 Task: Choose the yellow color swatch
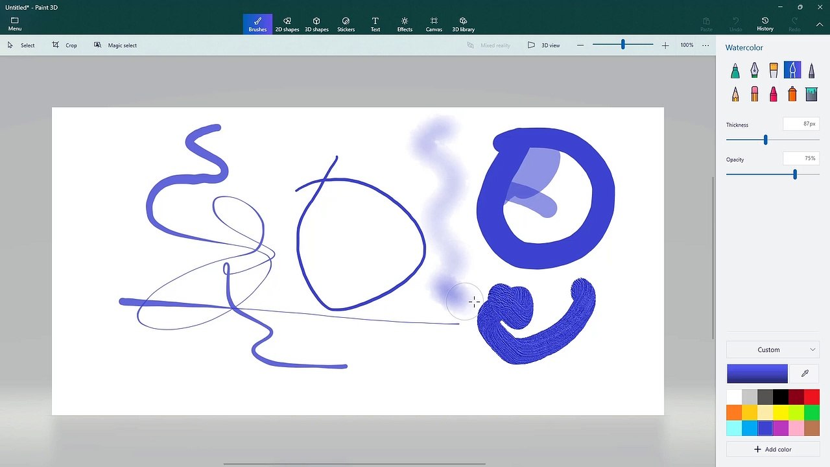(x=781, y=413)
